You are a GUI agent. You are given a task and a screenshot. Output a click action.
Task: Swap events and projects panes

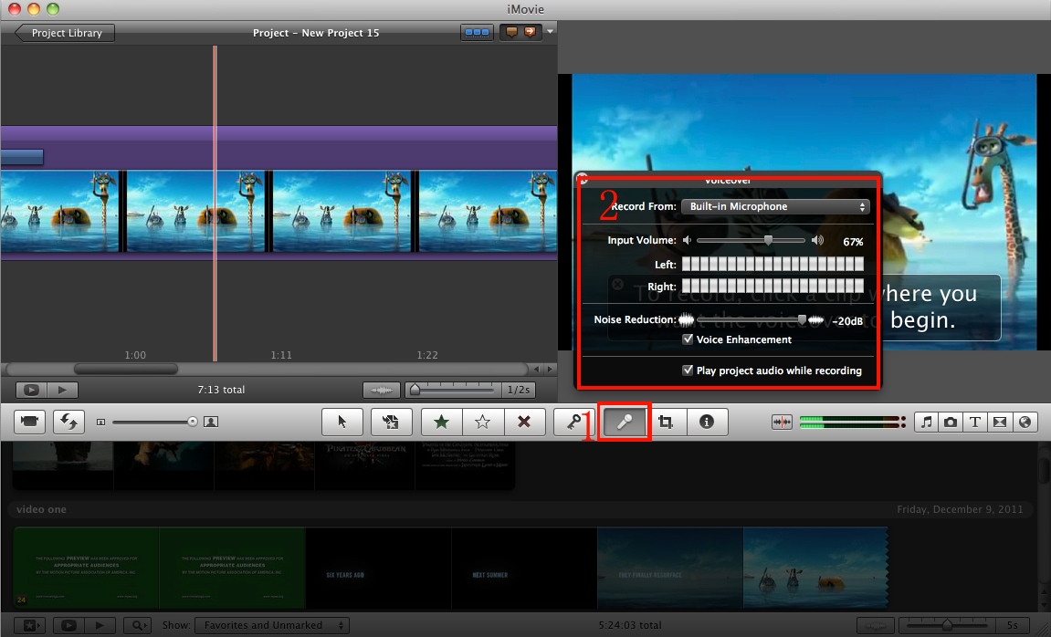pos(68,422)
